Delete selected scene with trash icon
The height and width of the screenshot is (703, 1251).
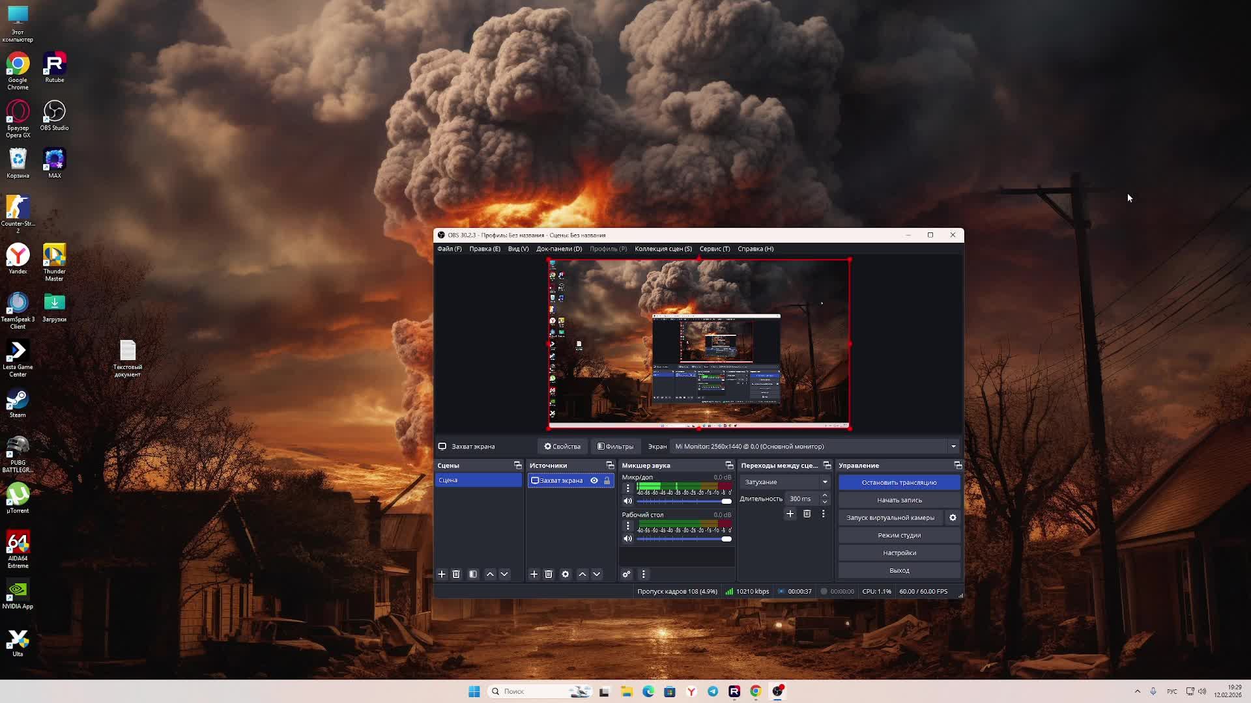pyautogui.click(x=456, y=574)
